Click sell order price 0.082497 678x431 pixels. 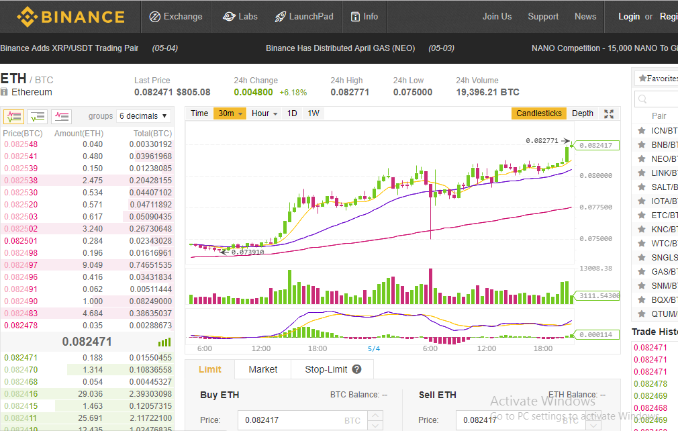click(x=21, y=265)
